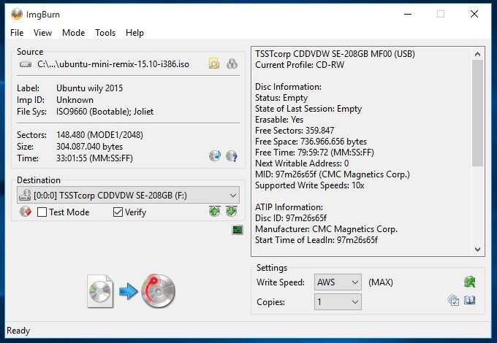Screen dimensions: 497x343
Task: Click the blue disc icon beside Time
Action: [215, 155]
